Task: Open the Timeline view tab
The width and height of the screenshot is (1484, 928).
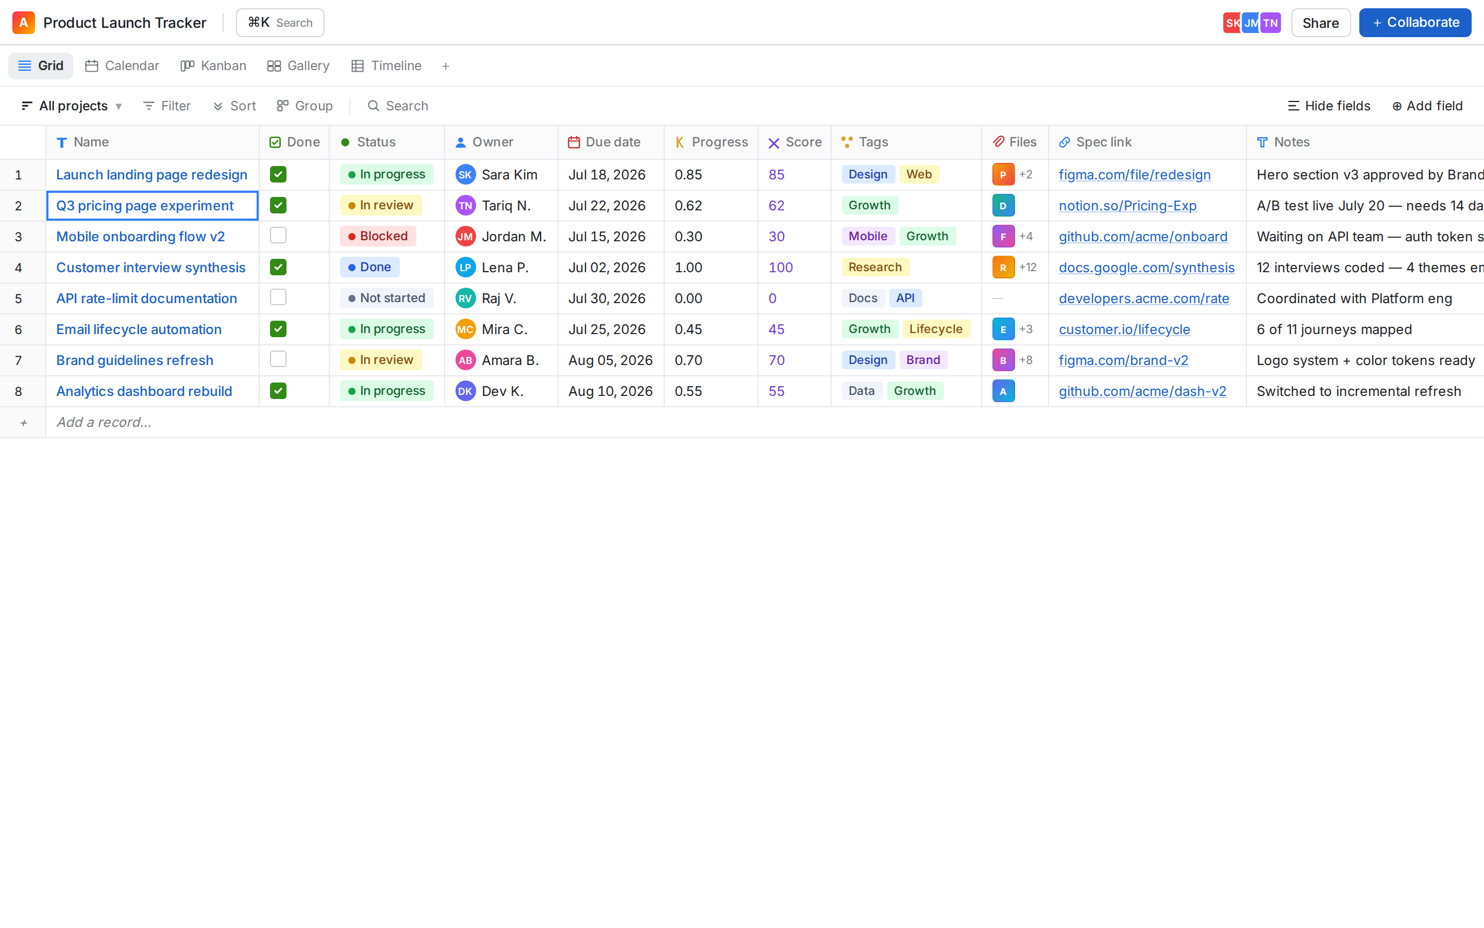Action: (386, 65)
